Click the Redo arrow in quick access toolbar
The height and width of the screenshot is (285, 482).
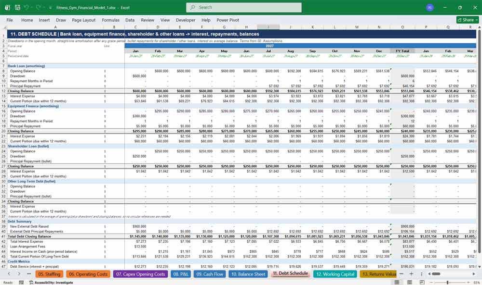click(39, 7)
